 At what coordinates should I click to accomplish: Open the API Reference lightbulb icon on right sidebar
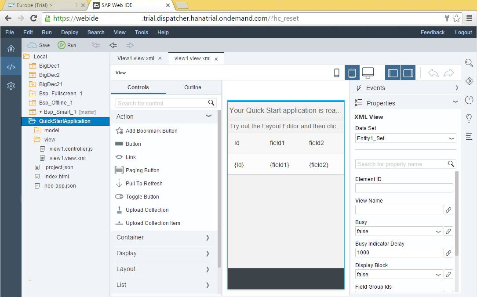click(469, 118)
